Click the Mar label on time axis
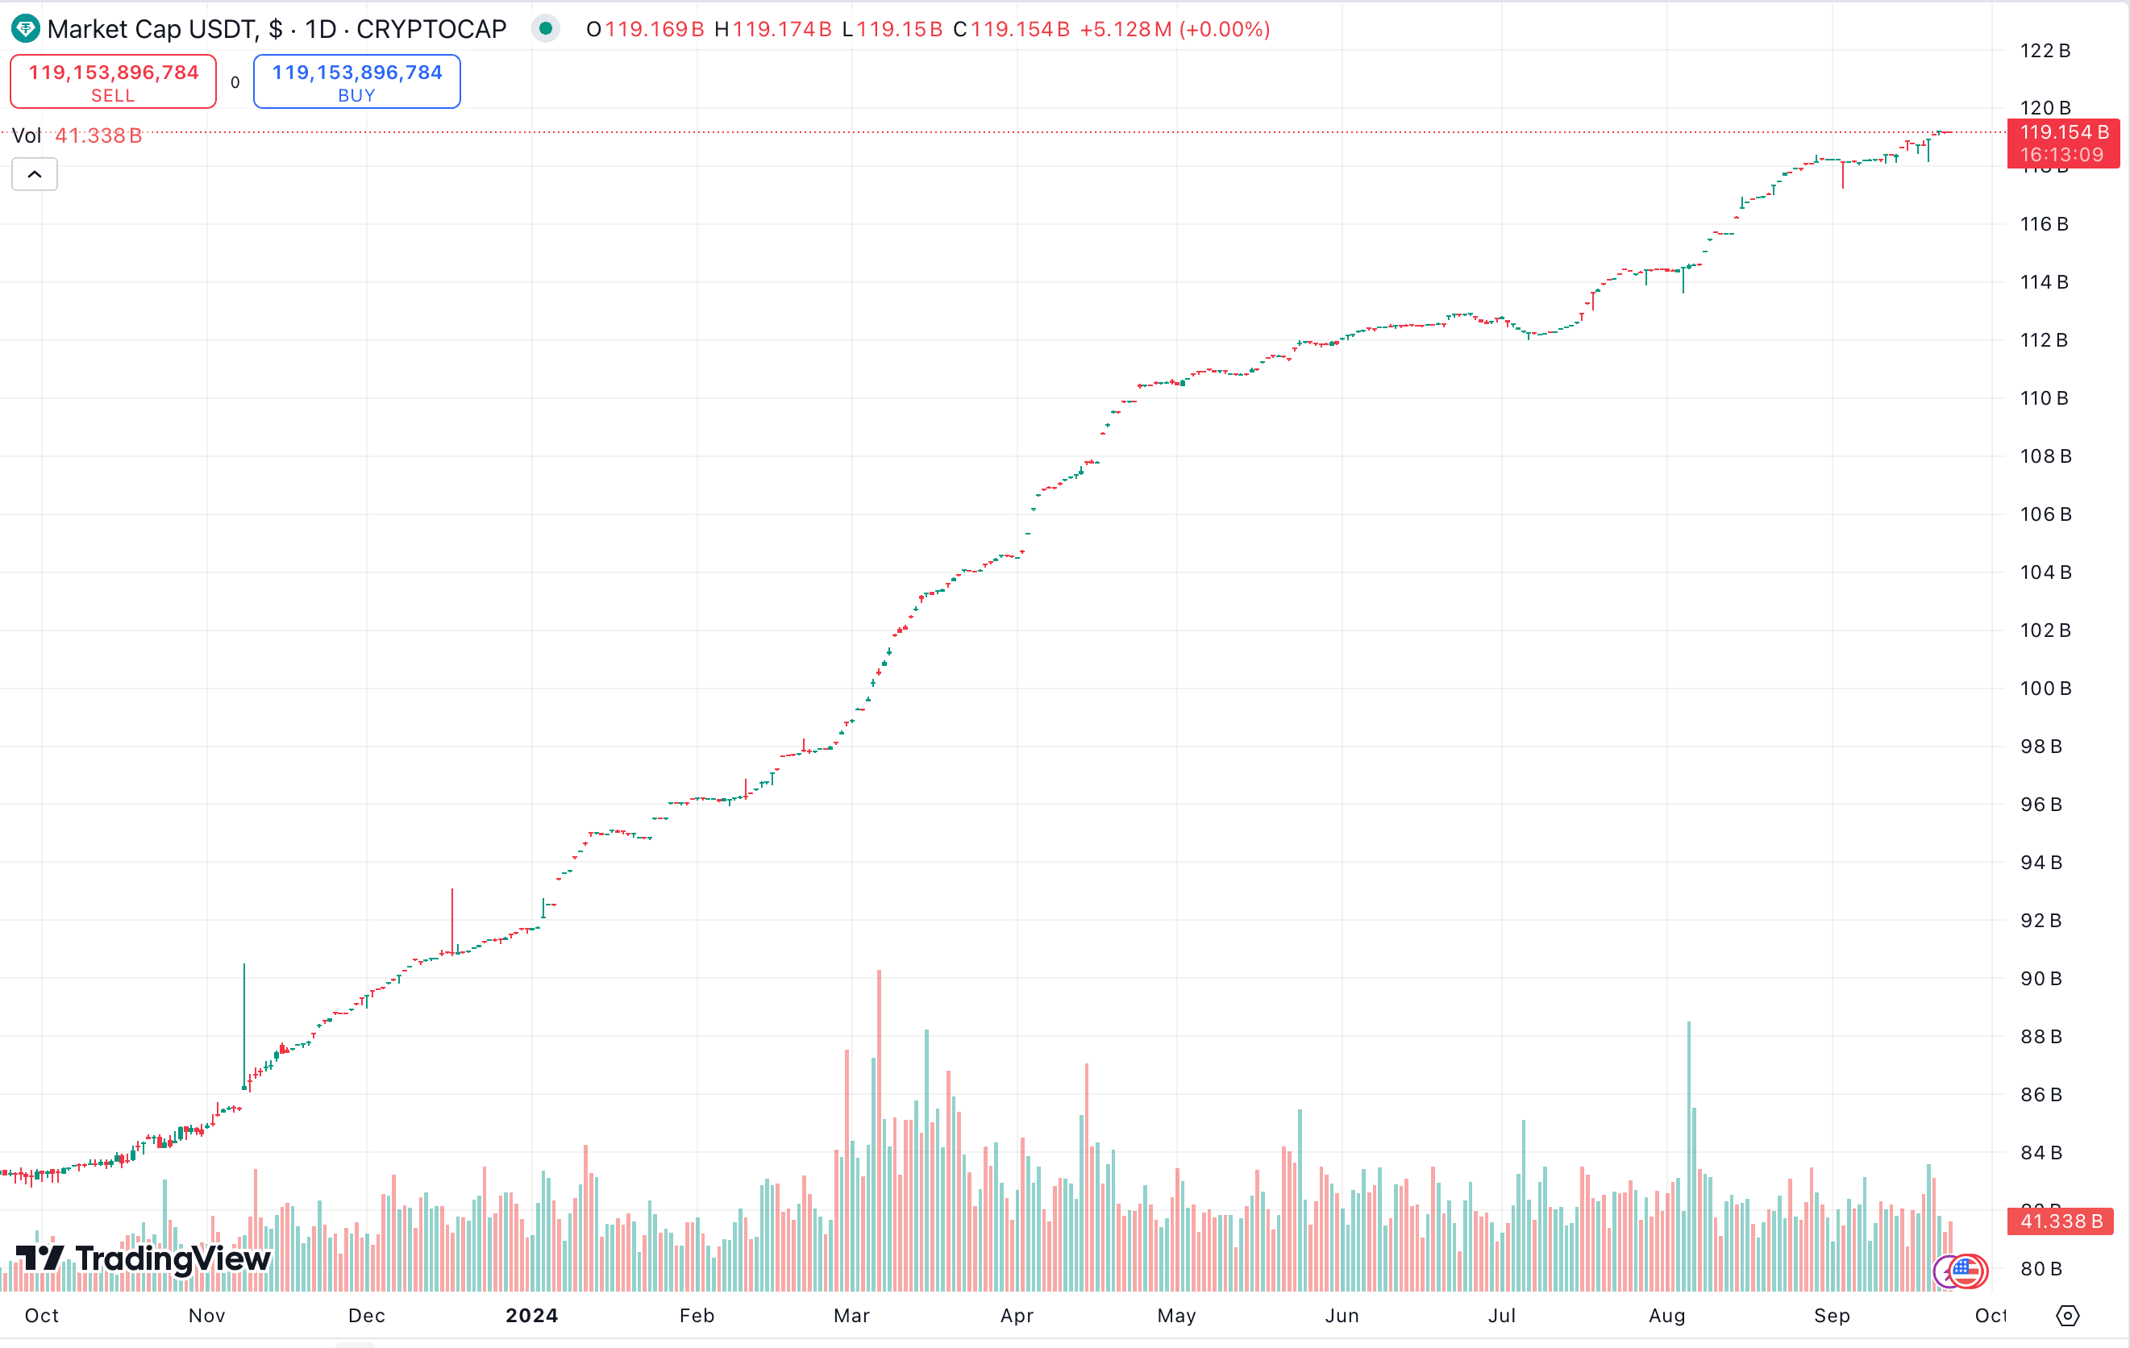2130x1348 pixels. tap(852, 1315)
